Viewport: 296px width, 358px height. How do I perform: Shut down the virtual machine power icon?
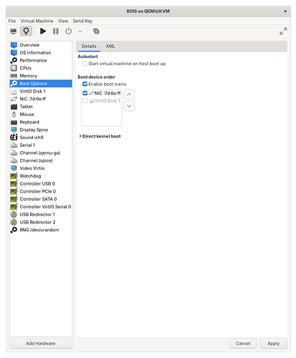69,32
